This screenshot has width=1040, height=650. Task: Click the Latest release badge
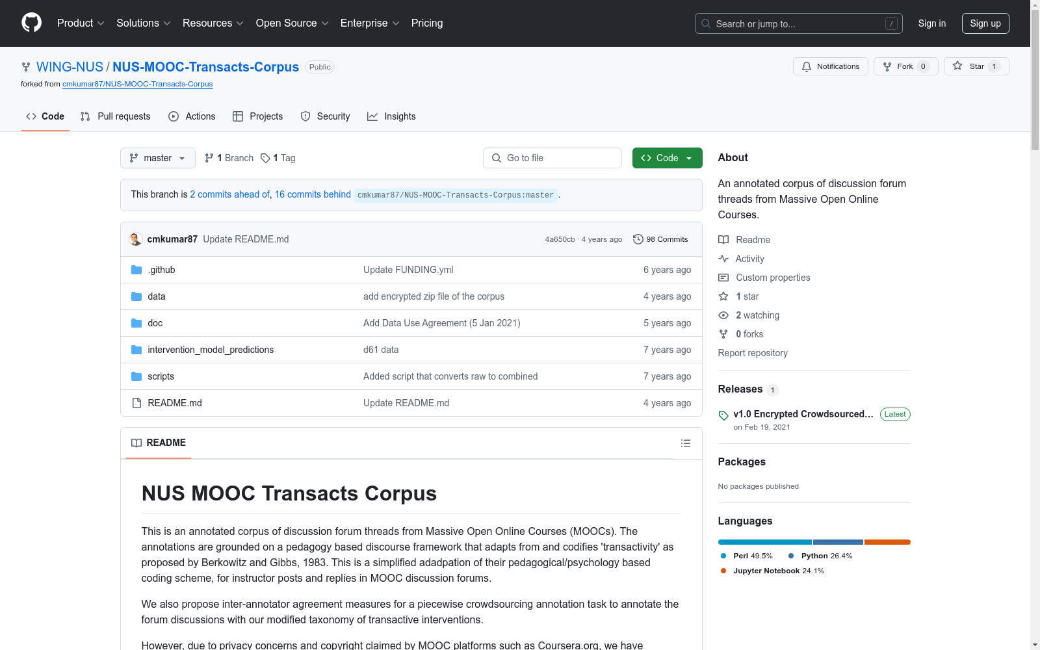[895, 414]
